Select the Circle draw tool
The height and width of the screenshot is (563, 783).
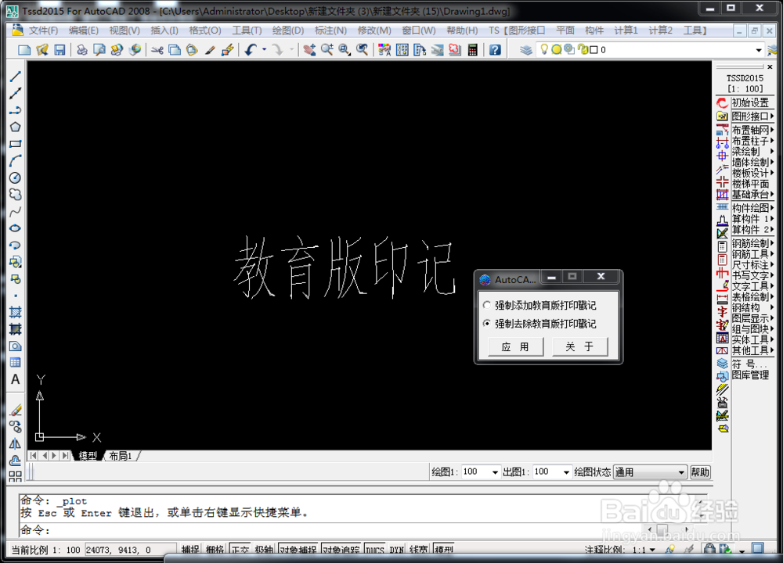coord(16,178)
